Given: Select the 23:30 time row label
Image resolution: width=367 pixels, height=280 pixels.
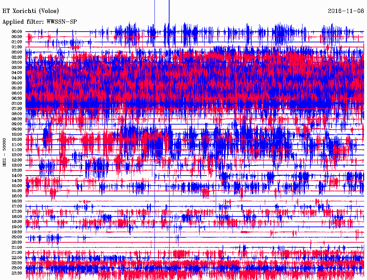Looking at the screenshot, I should tap(17, 273).
